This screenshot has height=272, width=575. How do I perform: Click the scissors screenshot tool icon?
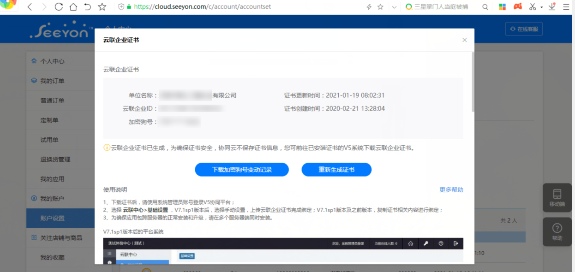pos(533,7)
